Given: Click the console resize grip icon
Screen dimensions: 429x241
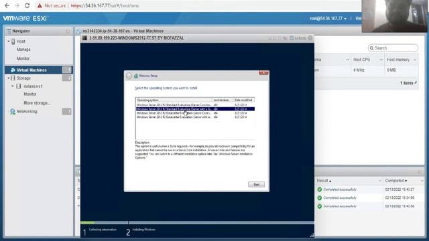Looking at the screenshot, I should 312,235.
